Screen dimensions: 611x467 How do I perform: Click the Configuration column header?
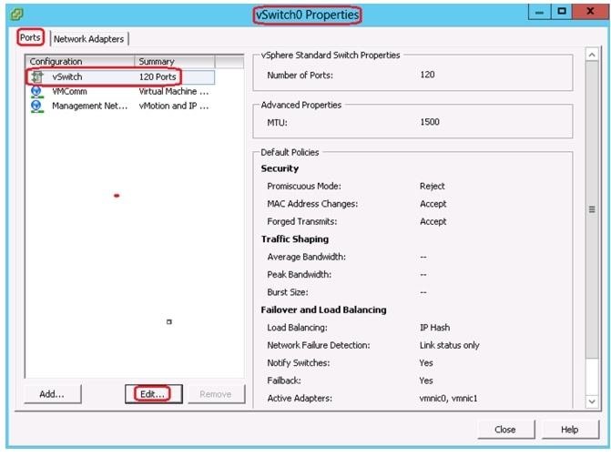pos(80,62)
